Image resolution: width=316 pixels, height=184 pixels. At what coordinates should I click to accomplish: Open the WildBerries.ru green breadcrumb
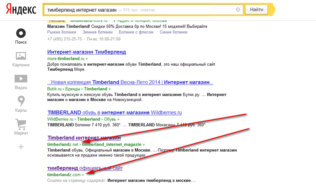pos(60,119)
